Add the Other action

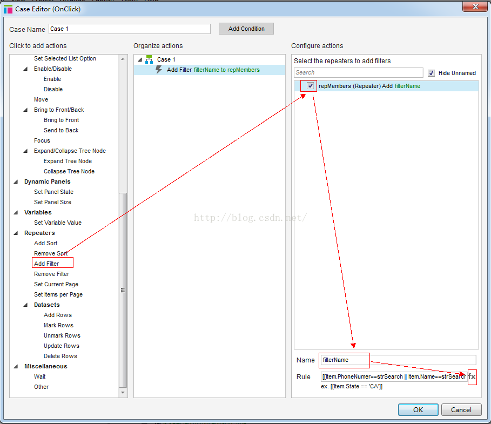coord(42,387)
